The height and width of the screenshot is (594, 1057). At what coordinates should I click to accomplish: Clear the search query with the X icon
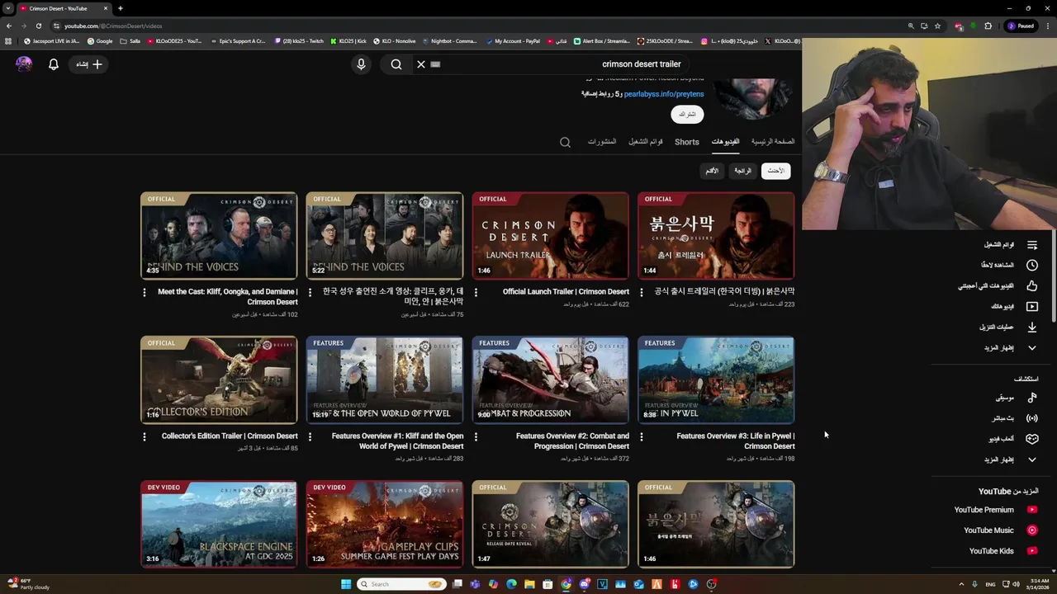tap(421, 64)
